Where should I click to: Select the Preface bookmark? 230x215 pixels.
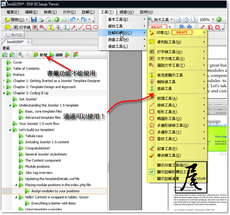pyautogui.click(x=19, y=75)
